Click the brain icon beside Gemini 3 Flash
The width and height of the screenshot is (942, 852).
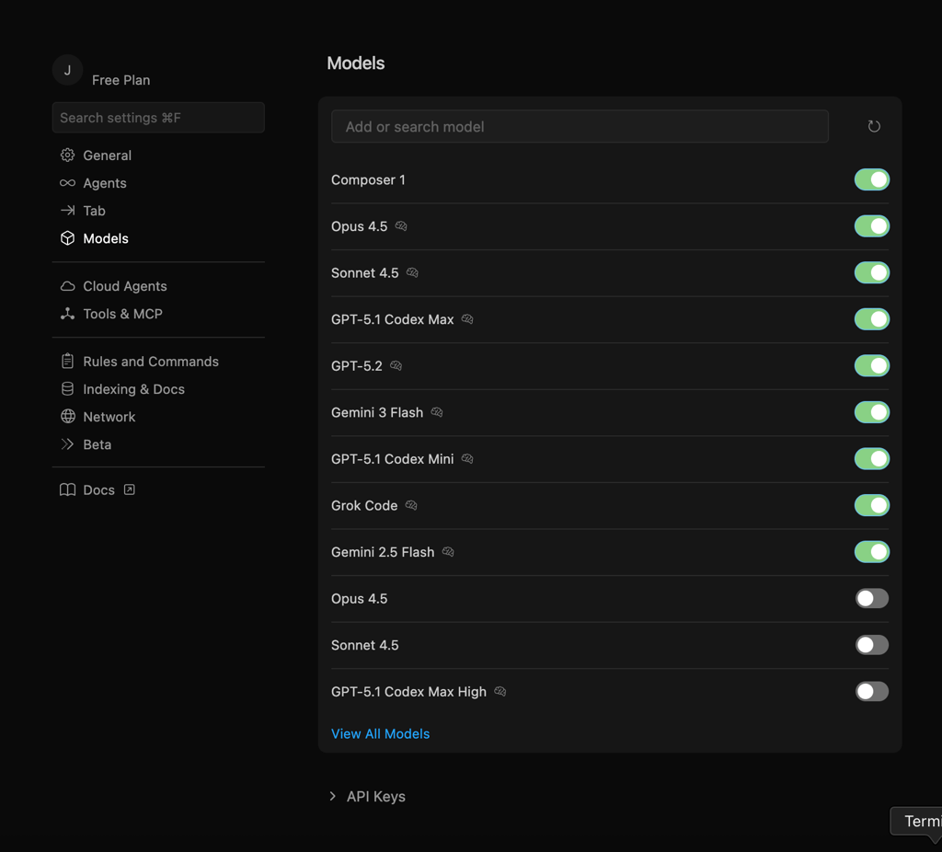437,412
